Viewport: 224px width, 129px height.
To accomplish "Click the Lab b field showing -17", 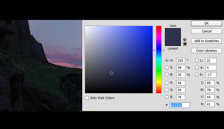I will 211,75.
